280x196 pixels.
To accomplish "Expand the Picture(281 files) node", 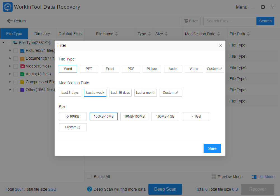I will coord(10,50).
